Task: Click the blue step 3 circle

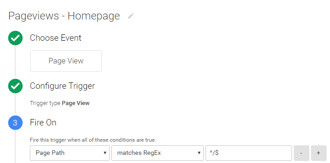Action: pyautogui.click(x=15, y=123)
